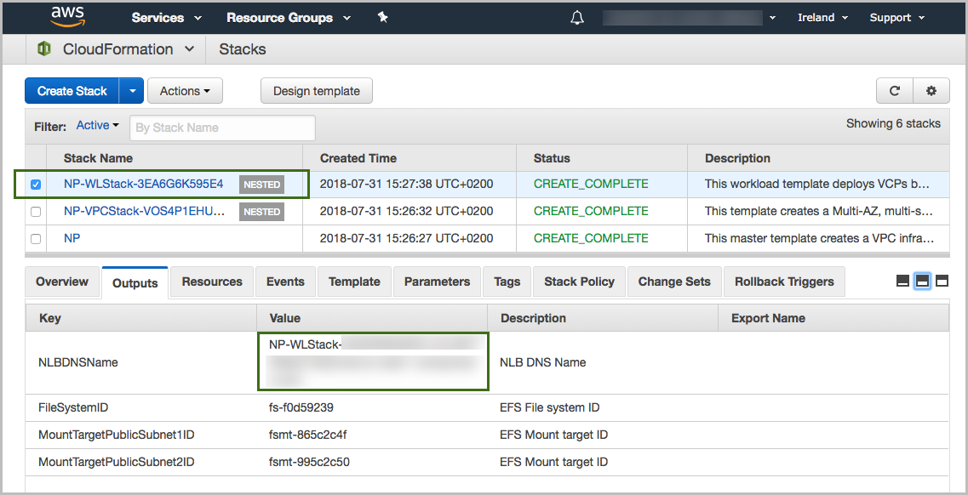The image size is (968, 495).
Task: Check the NP stack row checkbox
Action: click(36, 238)
